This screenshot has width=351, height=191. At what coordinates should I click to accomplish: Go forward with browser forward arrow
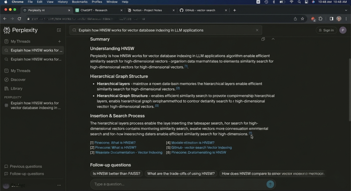[x=12, y=19]
